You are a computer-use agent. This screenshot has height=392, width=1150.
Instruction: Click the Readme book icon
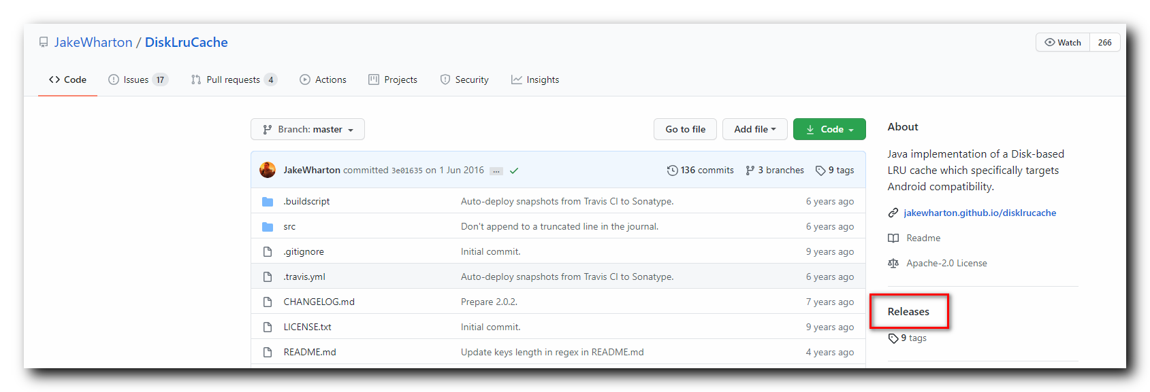[893, 238]
